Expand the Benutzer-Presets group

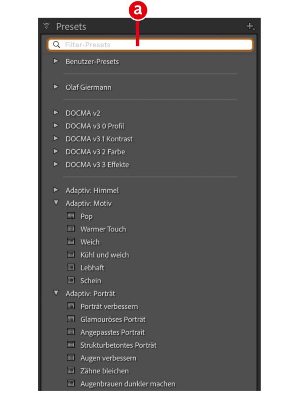coord(56,61)
